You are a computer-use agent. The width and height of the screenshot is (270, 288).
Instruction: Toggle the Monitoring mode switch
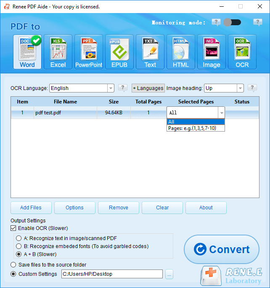(232, 22)
